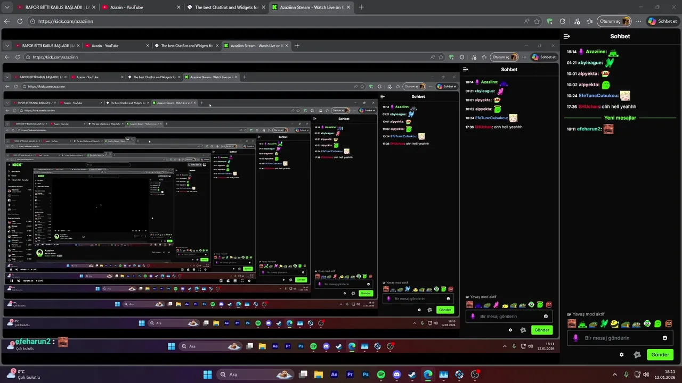
Task: Open the browser 'Settings and more' menu
Action: (x=638, y=21)
